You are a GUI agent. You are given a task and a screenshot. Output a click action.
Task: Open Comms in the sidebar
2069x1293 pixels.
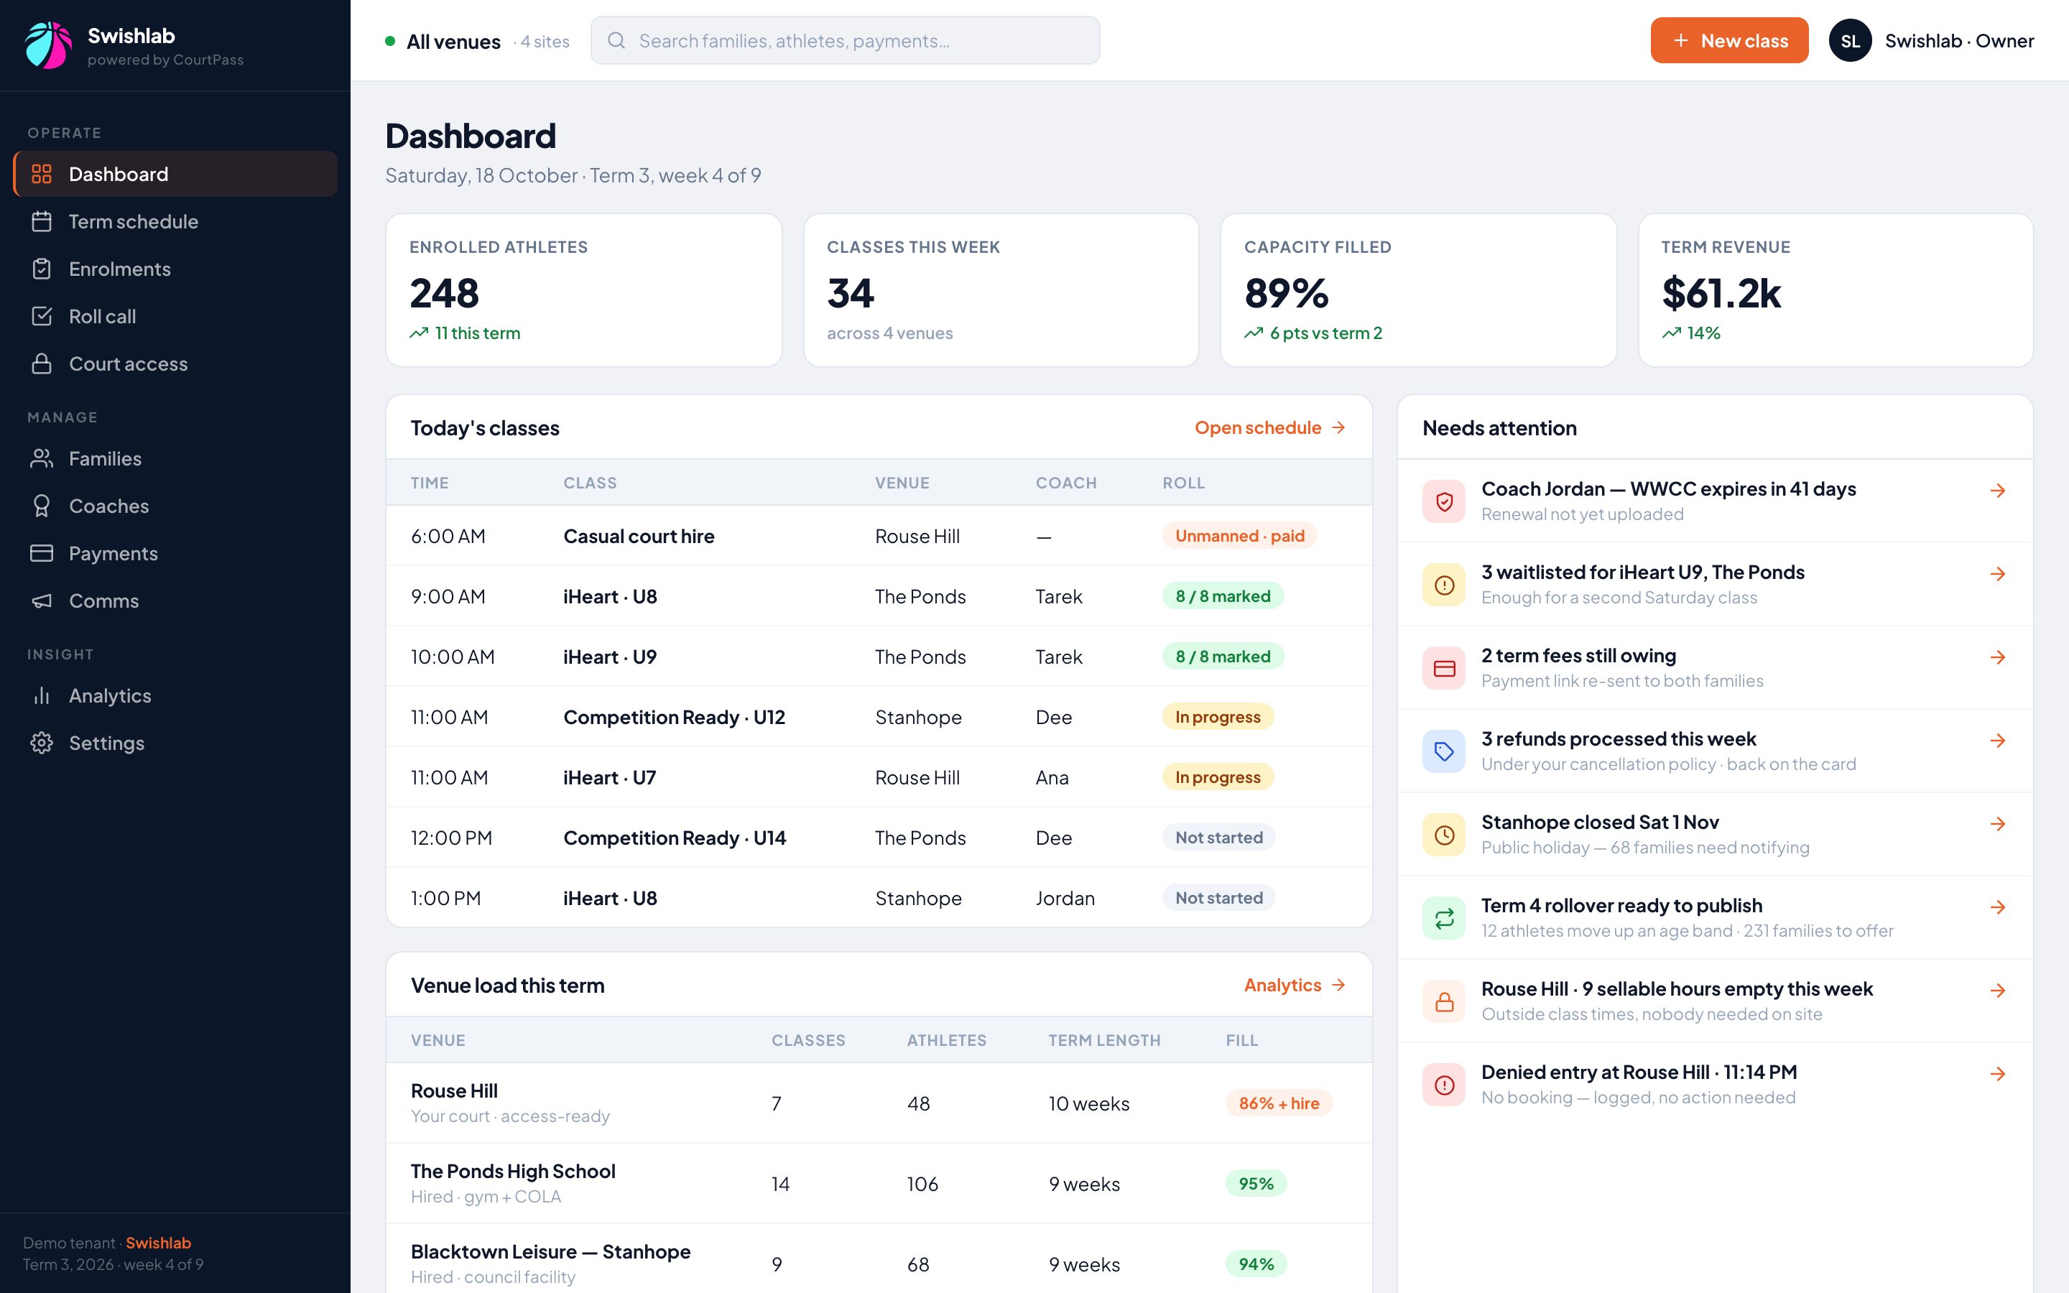[x=175, y=601]
